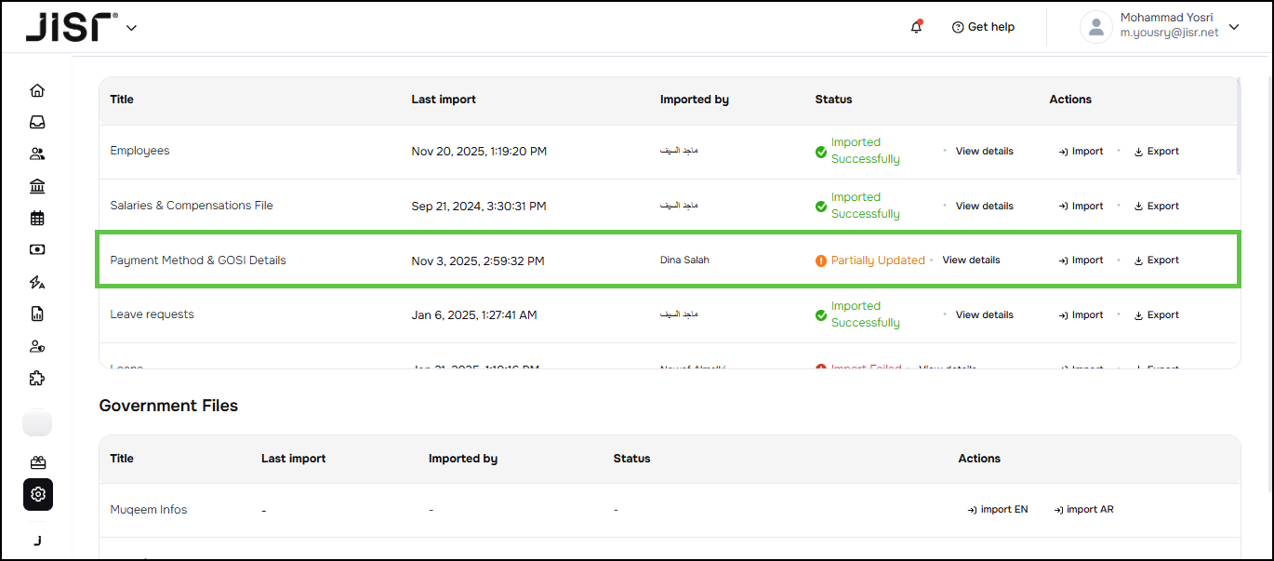
Task: Click the bank building sidebar icon
Action: 37,186
